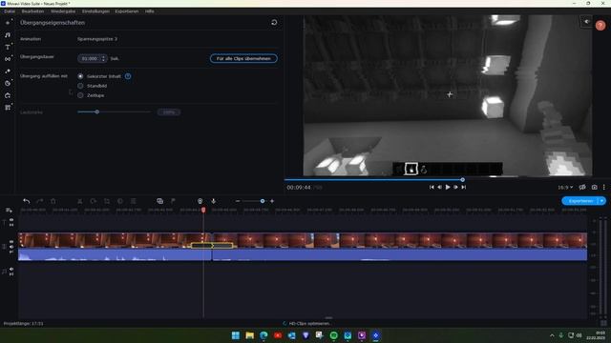This screenshot has width=611, height=343.
Task: Toggle visibility of the video track
Action: click(11, 241)
